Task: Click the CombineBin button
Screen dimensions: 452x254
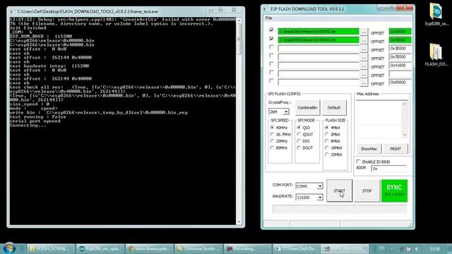Action: [307, 107]
